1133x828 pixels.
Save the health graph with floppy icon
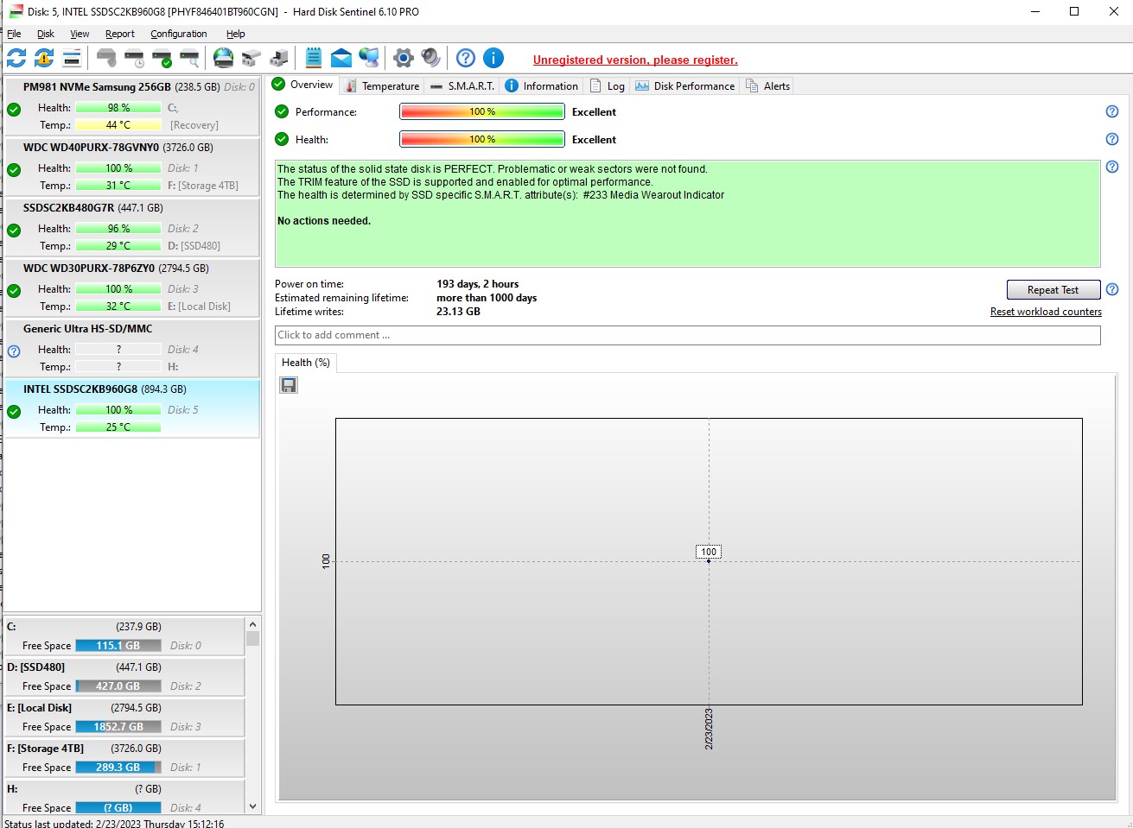[289, 385]
